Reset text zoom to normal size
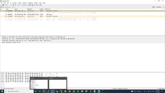Viewport: 165px width, 93px height. coord(39,5)
